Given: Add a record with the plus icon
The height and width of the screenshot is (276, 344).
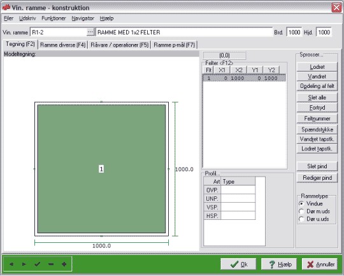Looking at the screenshot, I should pos(64,264).
